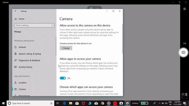
Task: Click the system tray battery icon
Action: pyautogui.click(x=163, y=103)
